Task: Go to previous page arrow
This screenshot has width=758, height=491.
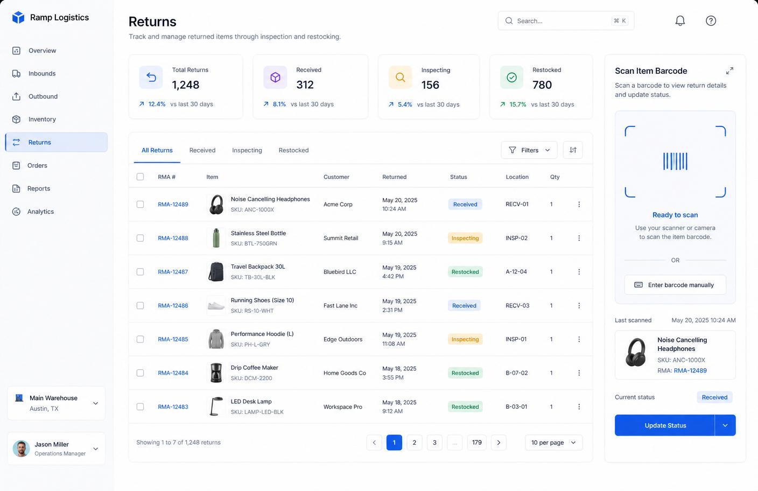Action: 374,443
